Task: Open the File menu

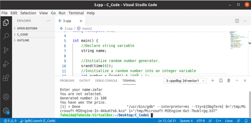Action: [x=4, y=13]
